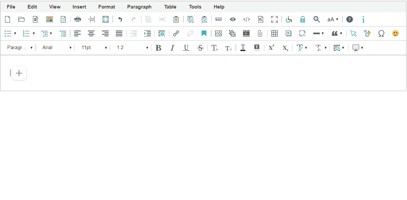Expand the monitor device preview dropdown

[x=362, y=48]
